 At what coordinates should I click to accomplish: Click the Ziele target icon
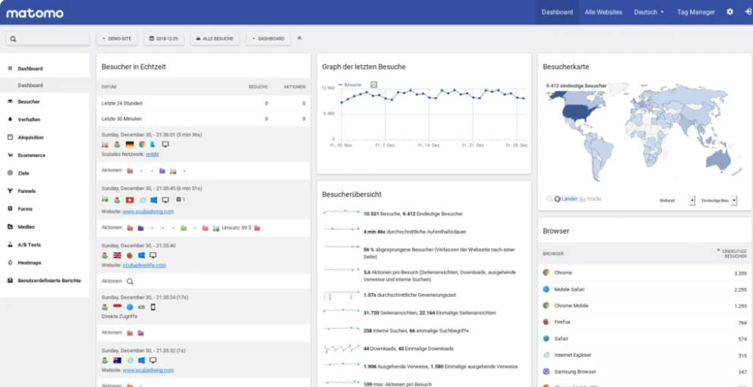point(10,173)
